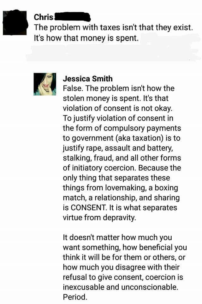
Task: Click the phrase "virtue from depravity."
Action: (x=99, y=218)
